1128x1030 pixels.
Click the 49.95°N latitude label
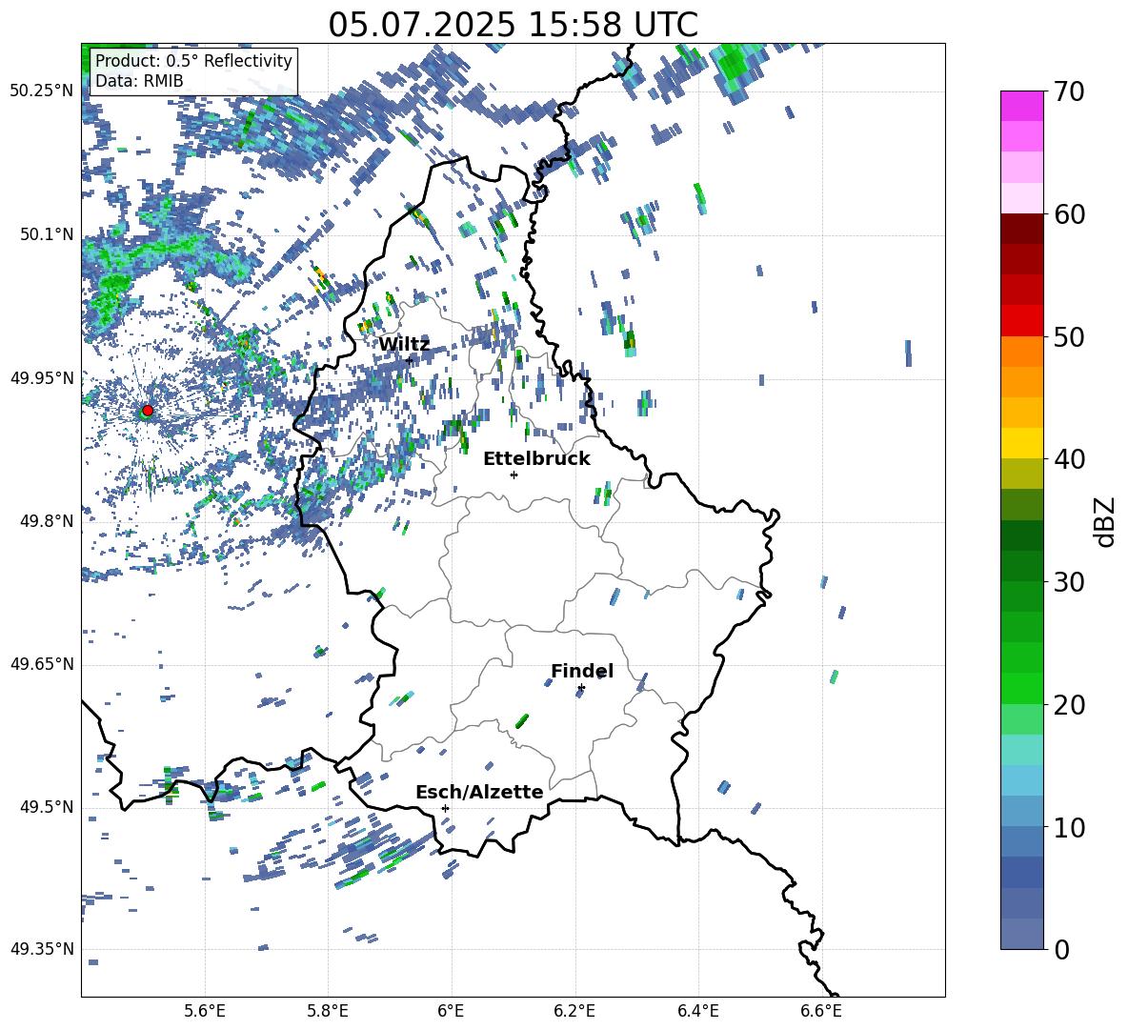click(42, 377)
